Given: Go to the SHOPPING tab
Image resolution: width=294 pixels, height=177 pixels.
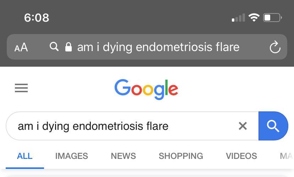Looking at the screenshot, I should pos(181,156).
